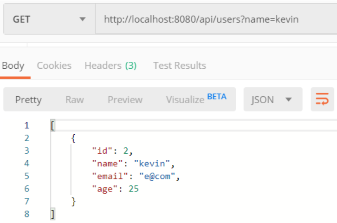
Task: Click the "e@com" email value
Action: [157, 177]
